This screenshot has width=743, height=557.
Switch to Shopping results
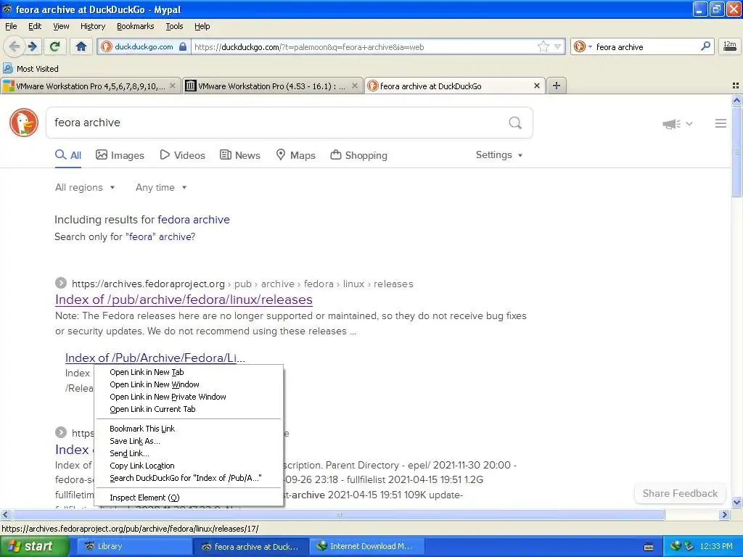coord(358,155)
